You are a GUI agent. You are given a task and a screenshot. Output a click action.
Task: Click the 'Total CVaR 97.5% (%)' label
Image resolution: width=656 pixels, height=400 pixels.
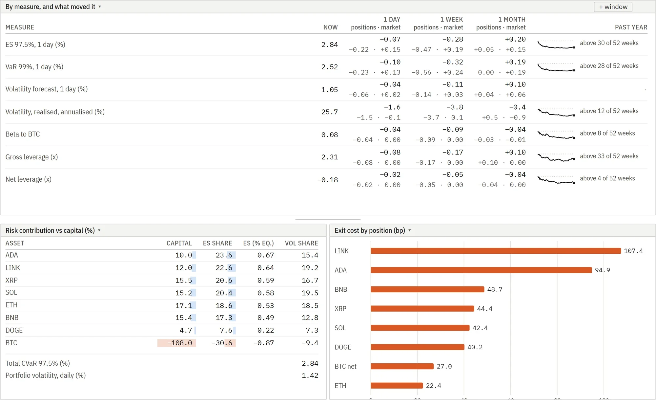click(38, 363)
